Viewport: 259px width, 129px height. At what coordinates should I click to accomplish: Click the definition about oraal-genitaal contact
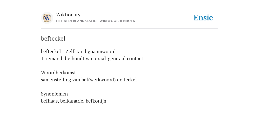(x=92, y=59)
